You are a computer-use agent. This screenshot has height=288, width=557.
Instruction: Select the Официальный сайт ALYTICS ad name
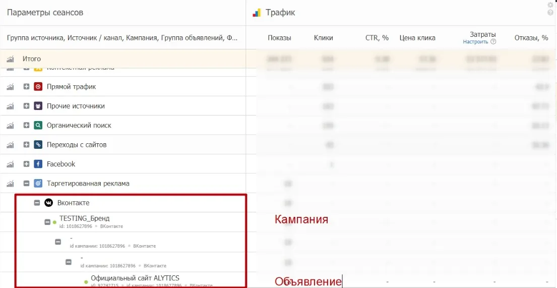click(x=135, y=278)
